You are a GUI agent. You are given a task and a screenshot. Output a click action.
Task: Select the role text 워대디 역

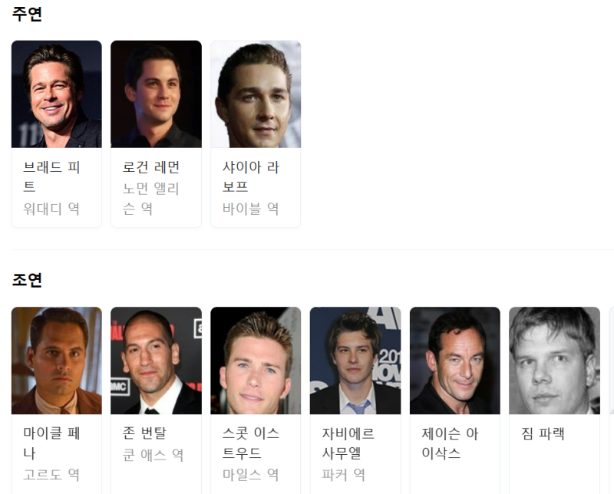pyautogui.click(x=51, y=209)
